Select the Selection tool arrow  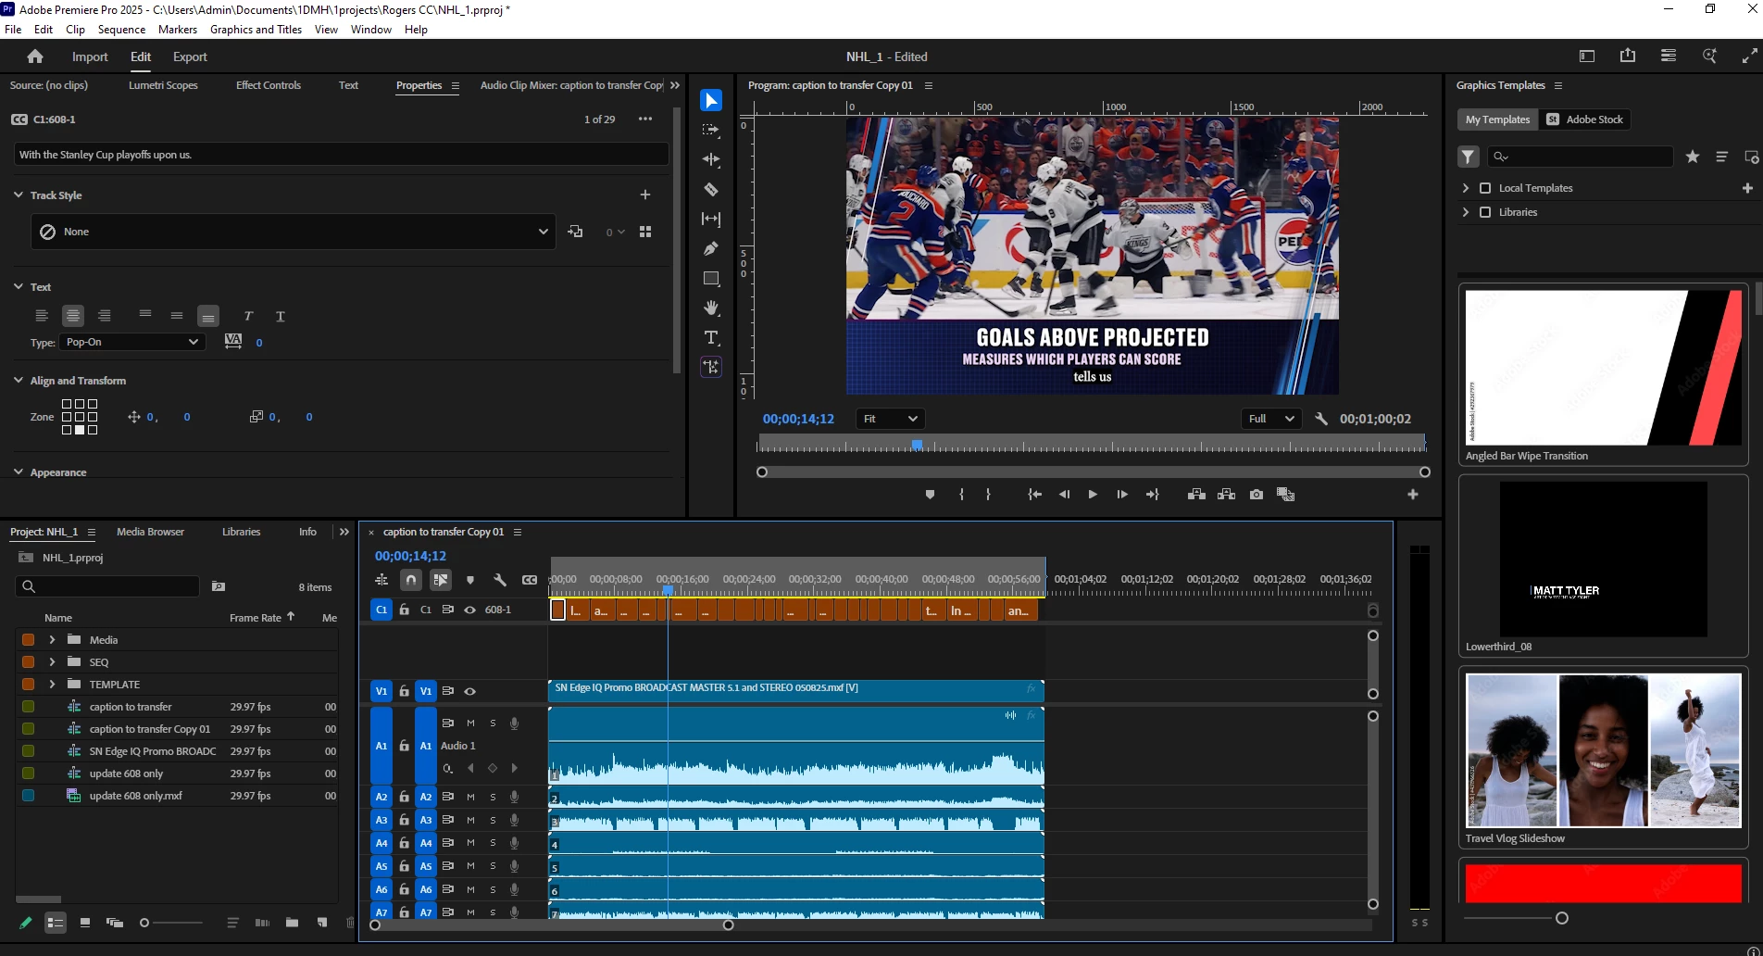[x=711, y=100]
